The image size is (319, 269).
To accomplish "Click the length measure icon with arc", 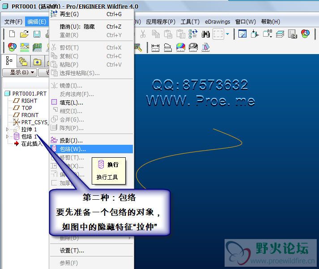I will (x=168, y=48).
